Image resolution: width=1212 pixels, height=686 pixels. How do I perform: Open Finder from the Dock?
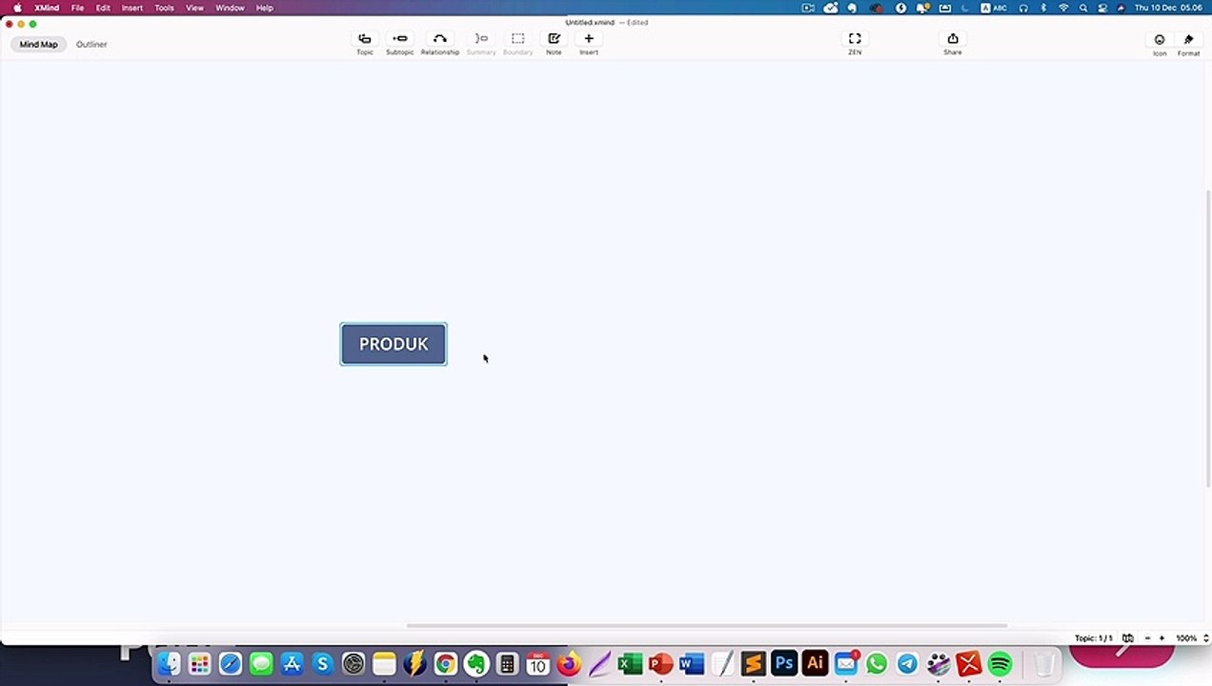point(169,664)
